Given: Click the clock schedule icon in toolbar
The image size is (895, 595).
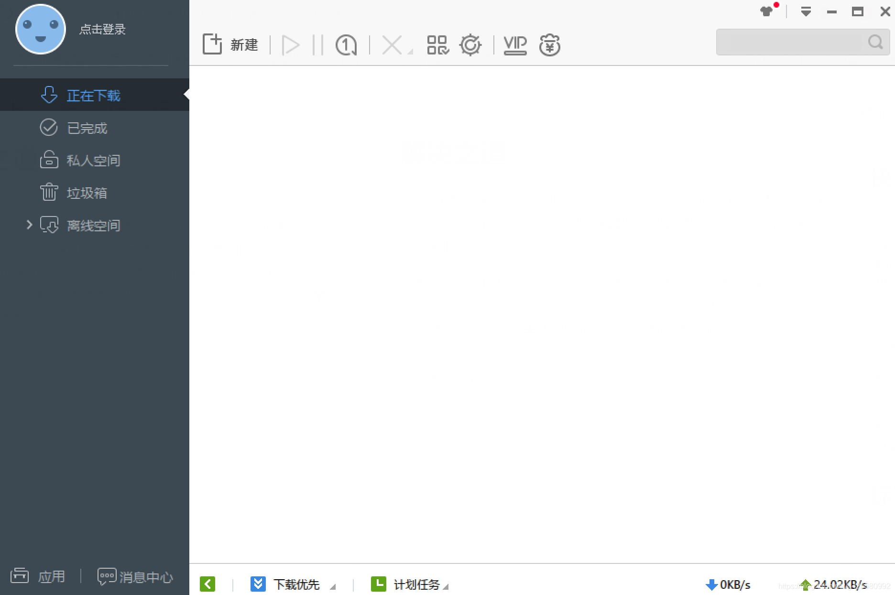Looking at the screenshot, I should tap(346, 45).
